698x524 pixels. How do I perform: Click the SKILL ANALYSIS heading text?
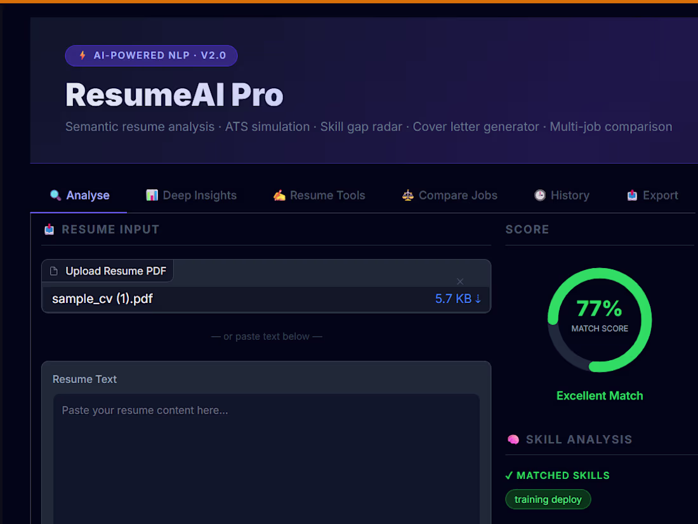pos(579,440)
